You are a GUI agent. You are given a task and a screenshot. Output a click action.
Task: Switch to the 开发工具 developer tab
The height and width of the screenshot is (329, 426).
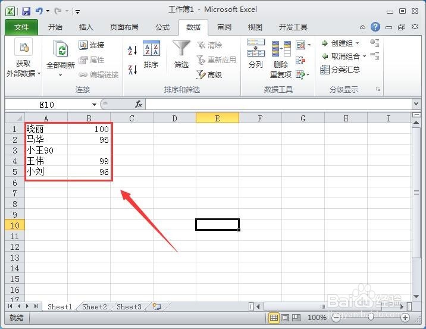click(293, 27)
